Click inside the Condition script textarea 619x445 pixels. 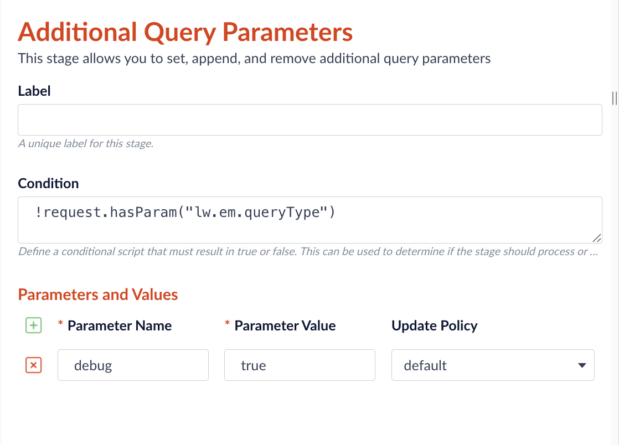[x=310, y=220]
